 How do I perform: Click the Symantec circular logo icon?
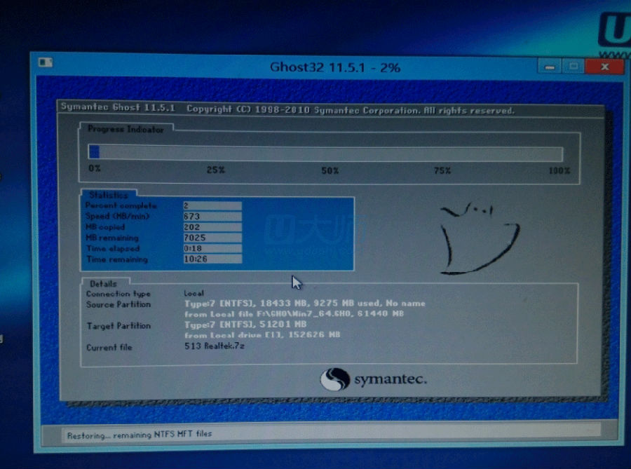click(334, 379)
